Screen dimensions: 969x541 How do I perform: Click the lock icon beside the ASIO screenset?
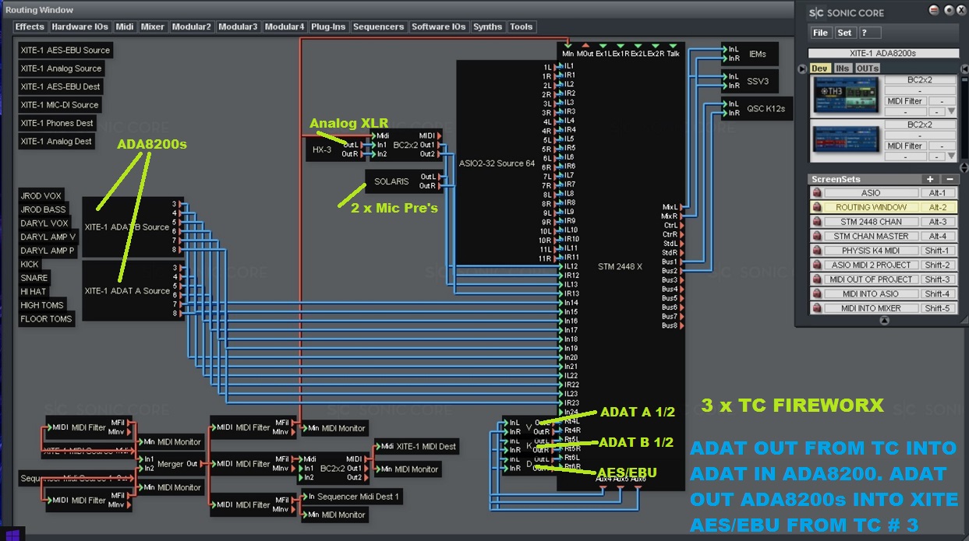(x=818, y=193)
